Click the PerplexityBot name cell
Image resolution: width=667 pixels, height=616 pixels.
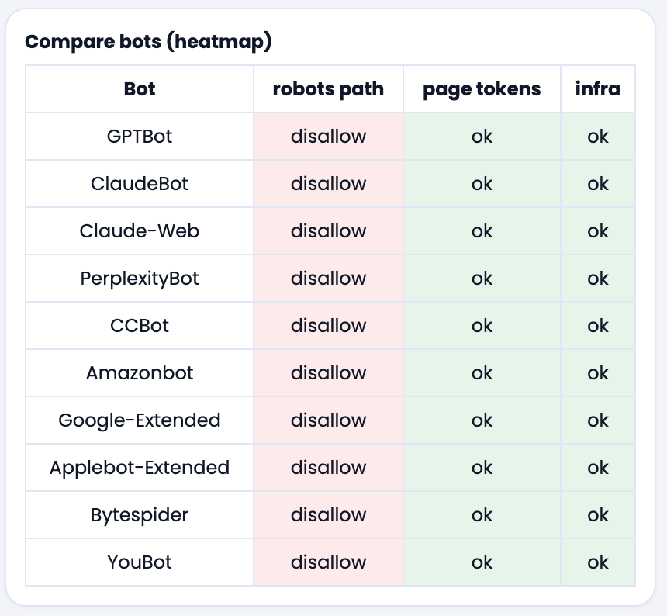coord(140,279)
